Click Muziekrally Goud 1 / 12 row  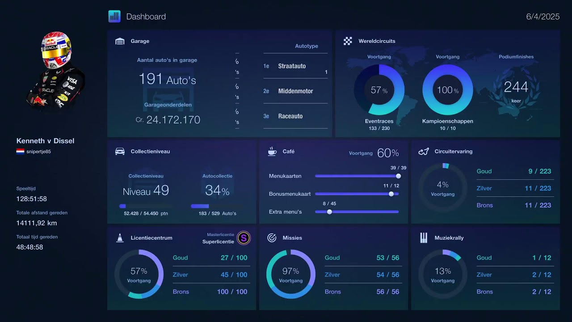click(515, 258)
